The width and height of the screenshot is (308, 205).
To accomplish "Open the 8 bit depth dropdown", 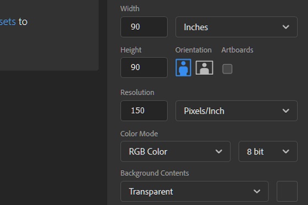I will tap(268, 151).
